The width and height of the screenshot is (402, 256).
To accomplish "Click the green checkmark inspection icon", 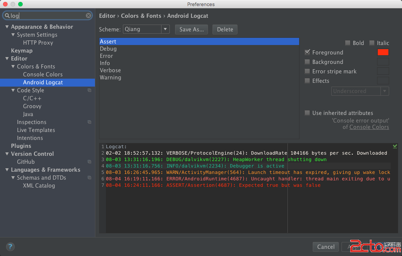I will (395, 146).
